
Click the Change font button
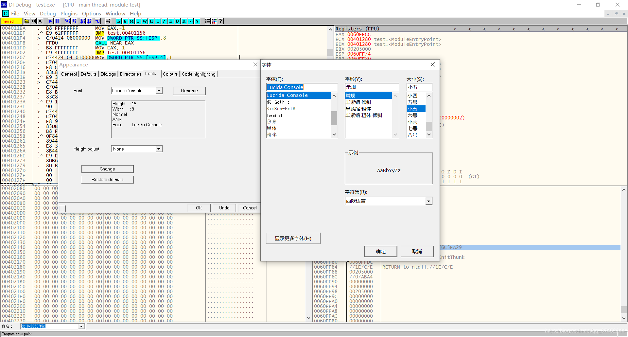[108, 169]
